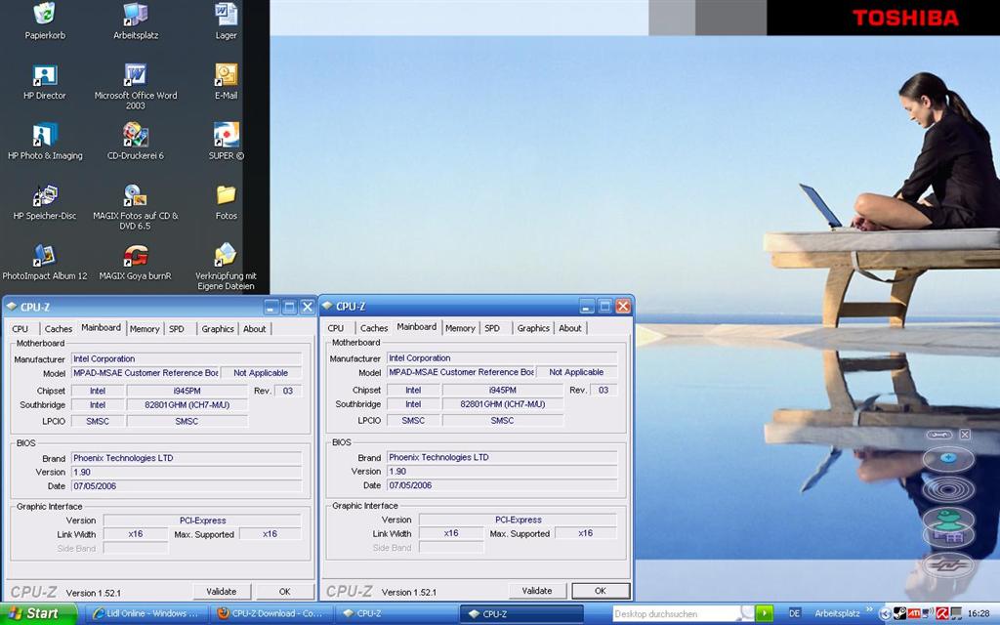Viewport: 1000px width, 625px height.
Task: Click the ATI tray icon
Action: coord(913,613)
